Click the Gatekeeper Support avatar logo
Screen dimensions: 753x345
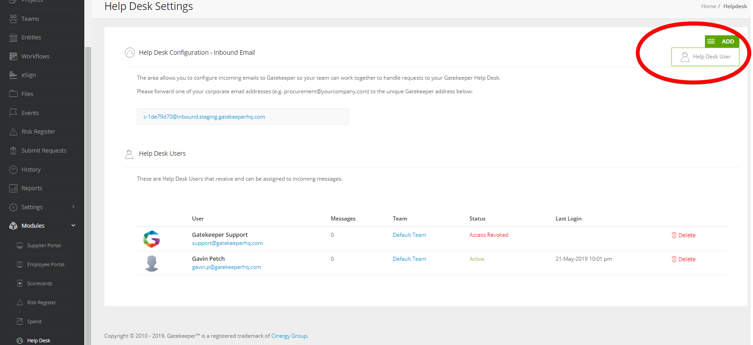click(151, 239)
